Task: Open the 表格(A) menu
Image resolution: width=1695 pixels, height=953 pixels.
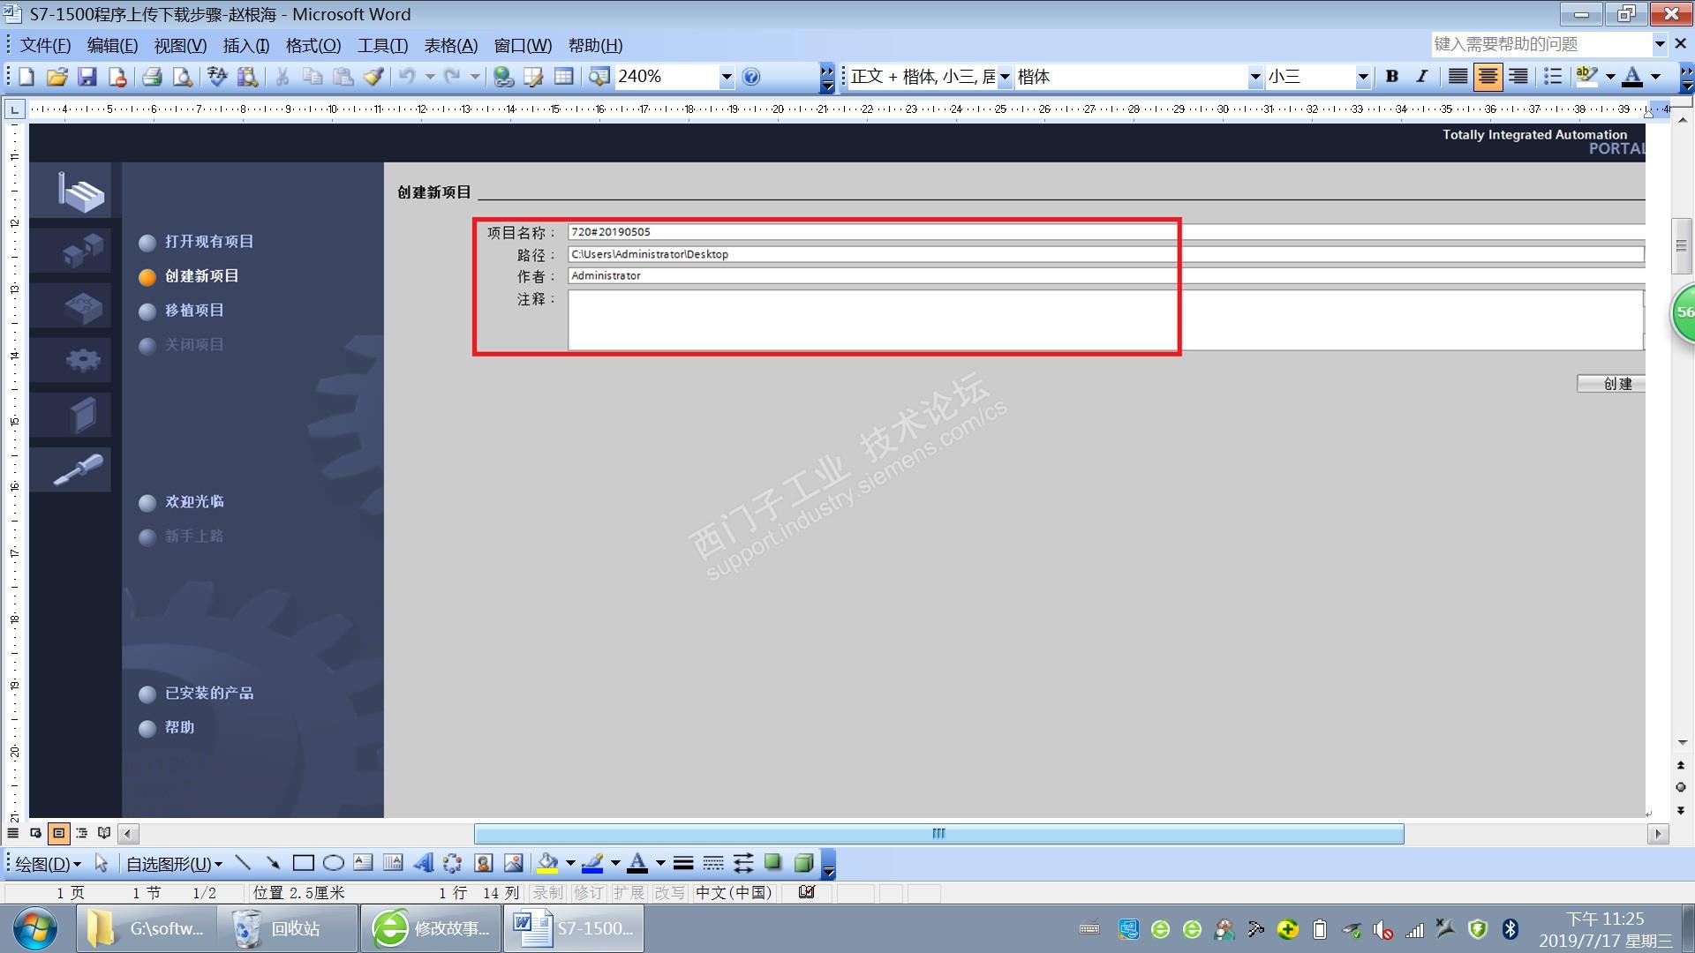Action: click(x=450, y=45)
